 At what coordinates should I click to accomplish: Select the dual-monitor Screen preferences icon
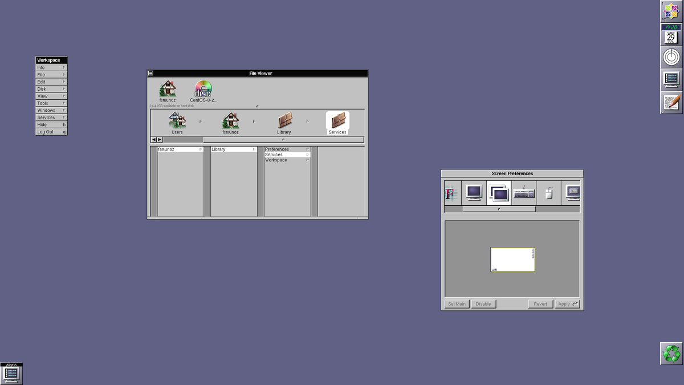(x=498, y=193)
